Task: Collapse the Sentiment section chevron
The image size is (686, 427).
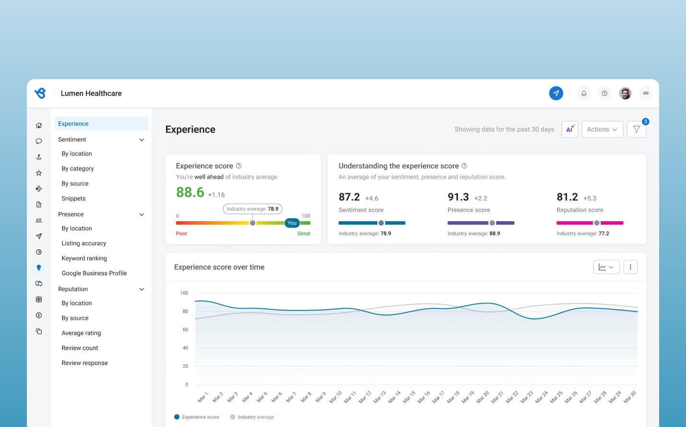Action: [x=142, y=140]
